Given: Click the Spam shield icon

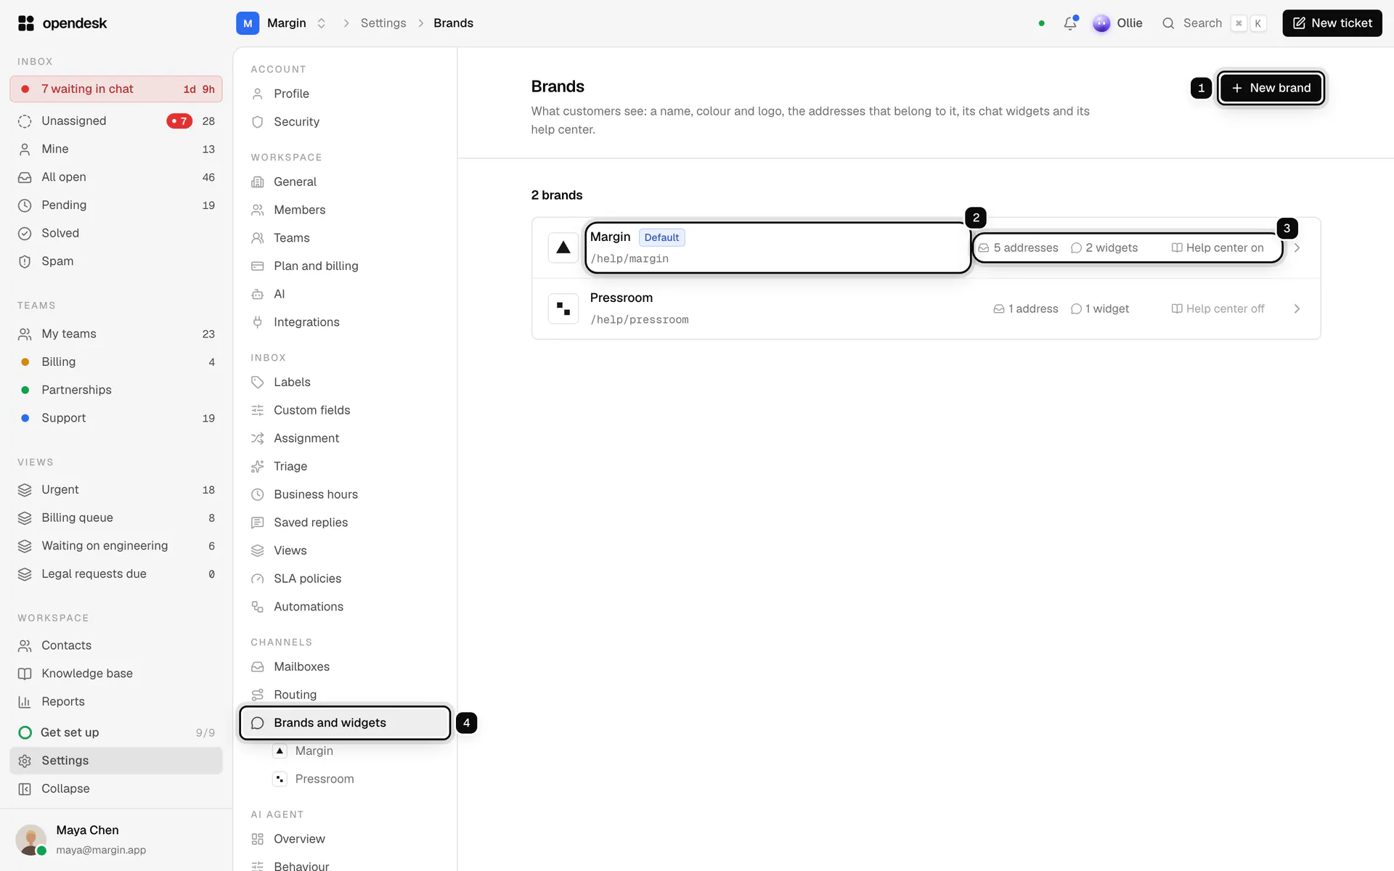Looking at the screenshot, I should [25, 261].
